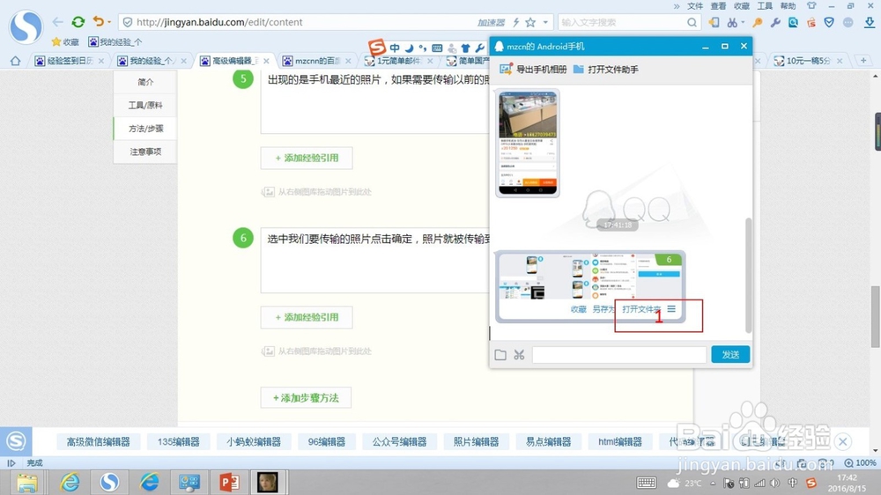Select 注意事项 in the side navigation
This screenshot has height=495, width=881.
[x=145, y=151]
